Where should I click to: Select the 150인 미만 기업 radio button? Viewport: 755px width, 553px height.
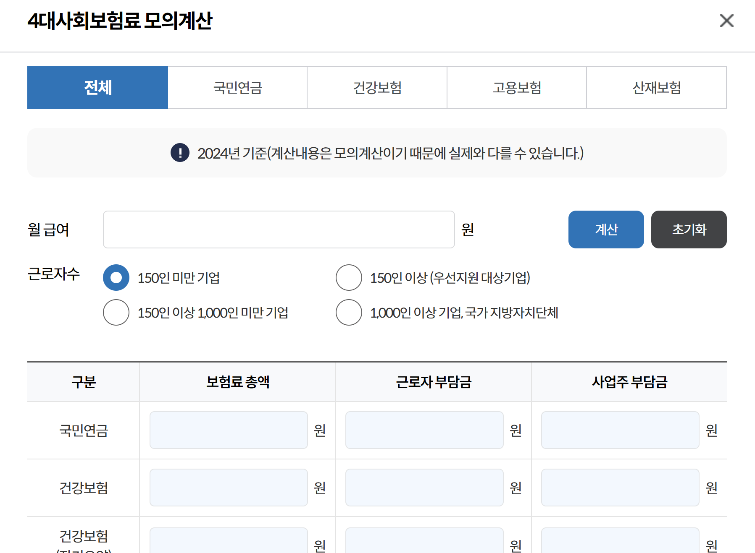tap(116, 277)
